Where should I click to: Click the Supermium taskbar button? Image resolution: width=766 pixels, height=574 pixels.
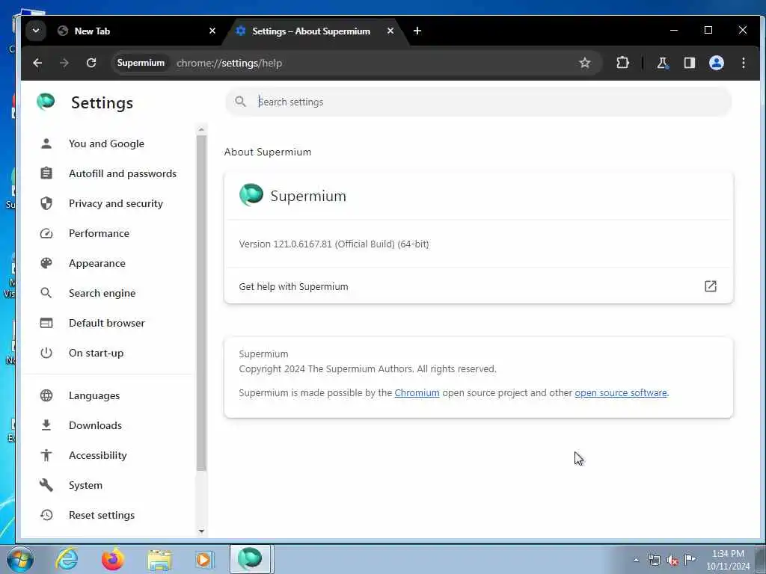click(250, 559)
